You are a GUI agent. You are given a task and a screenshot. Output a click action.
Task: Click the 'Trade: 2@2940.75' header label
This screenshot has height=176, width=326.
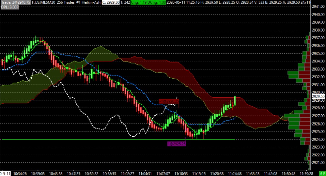(x=16, y=2)
